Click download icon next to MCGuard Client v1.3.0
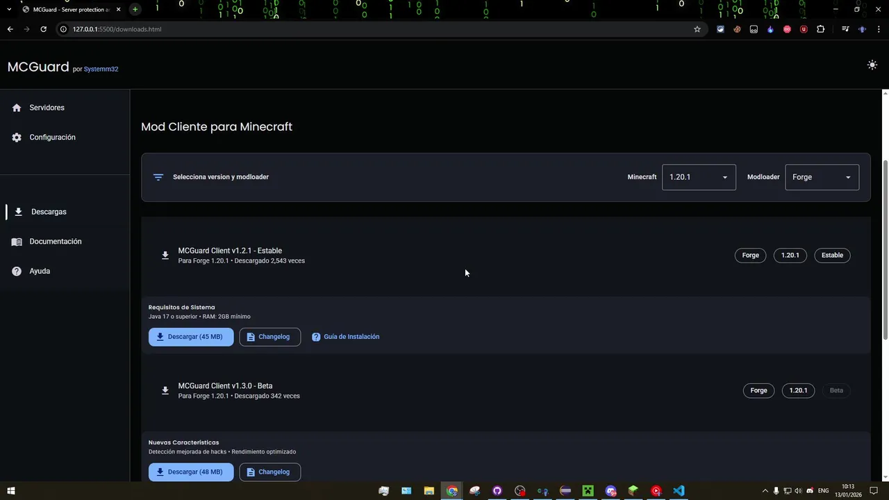The height and width of the screenshot is (500, 889). tap(165, 390)
